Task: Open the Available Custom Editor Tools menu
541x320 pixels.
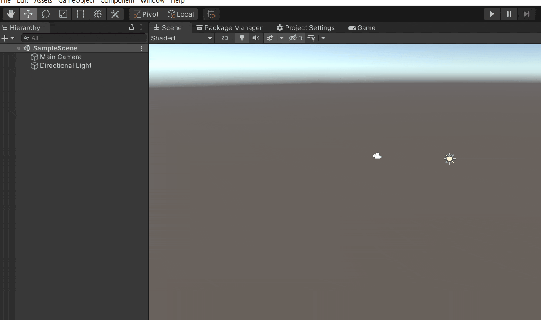Action: 115,13
